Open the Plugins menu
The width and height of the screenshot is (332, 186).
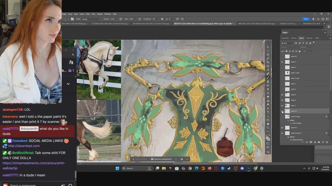100,14
